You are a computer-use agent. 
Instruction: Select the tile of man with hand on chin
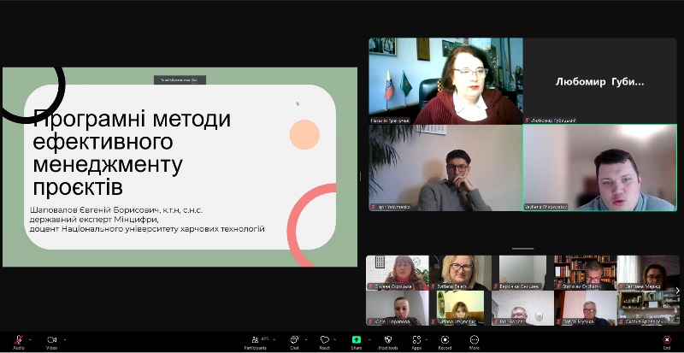click(445, 168)
